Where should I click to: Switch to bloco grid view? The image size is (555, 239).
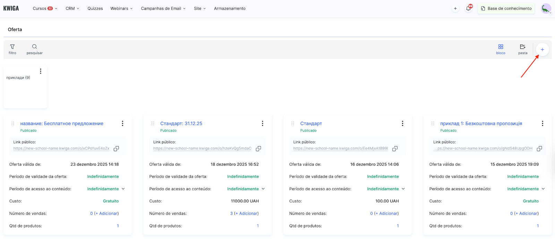pos(501,49)
